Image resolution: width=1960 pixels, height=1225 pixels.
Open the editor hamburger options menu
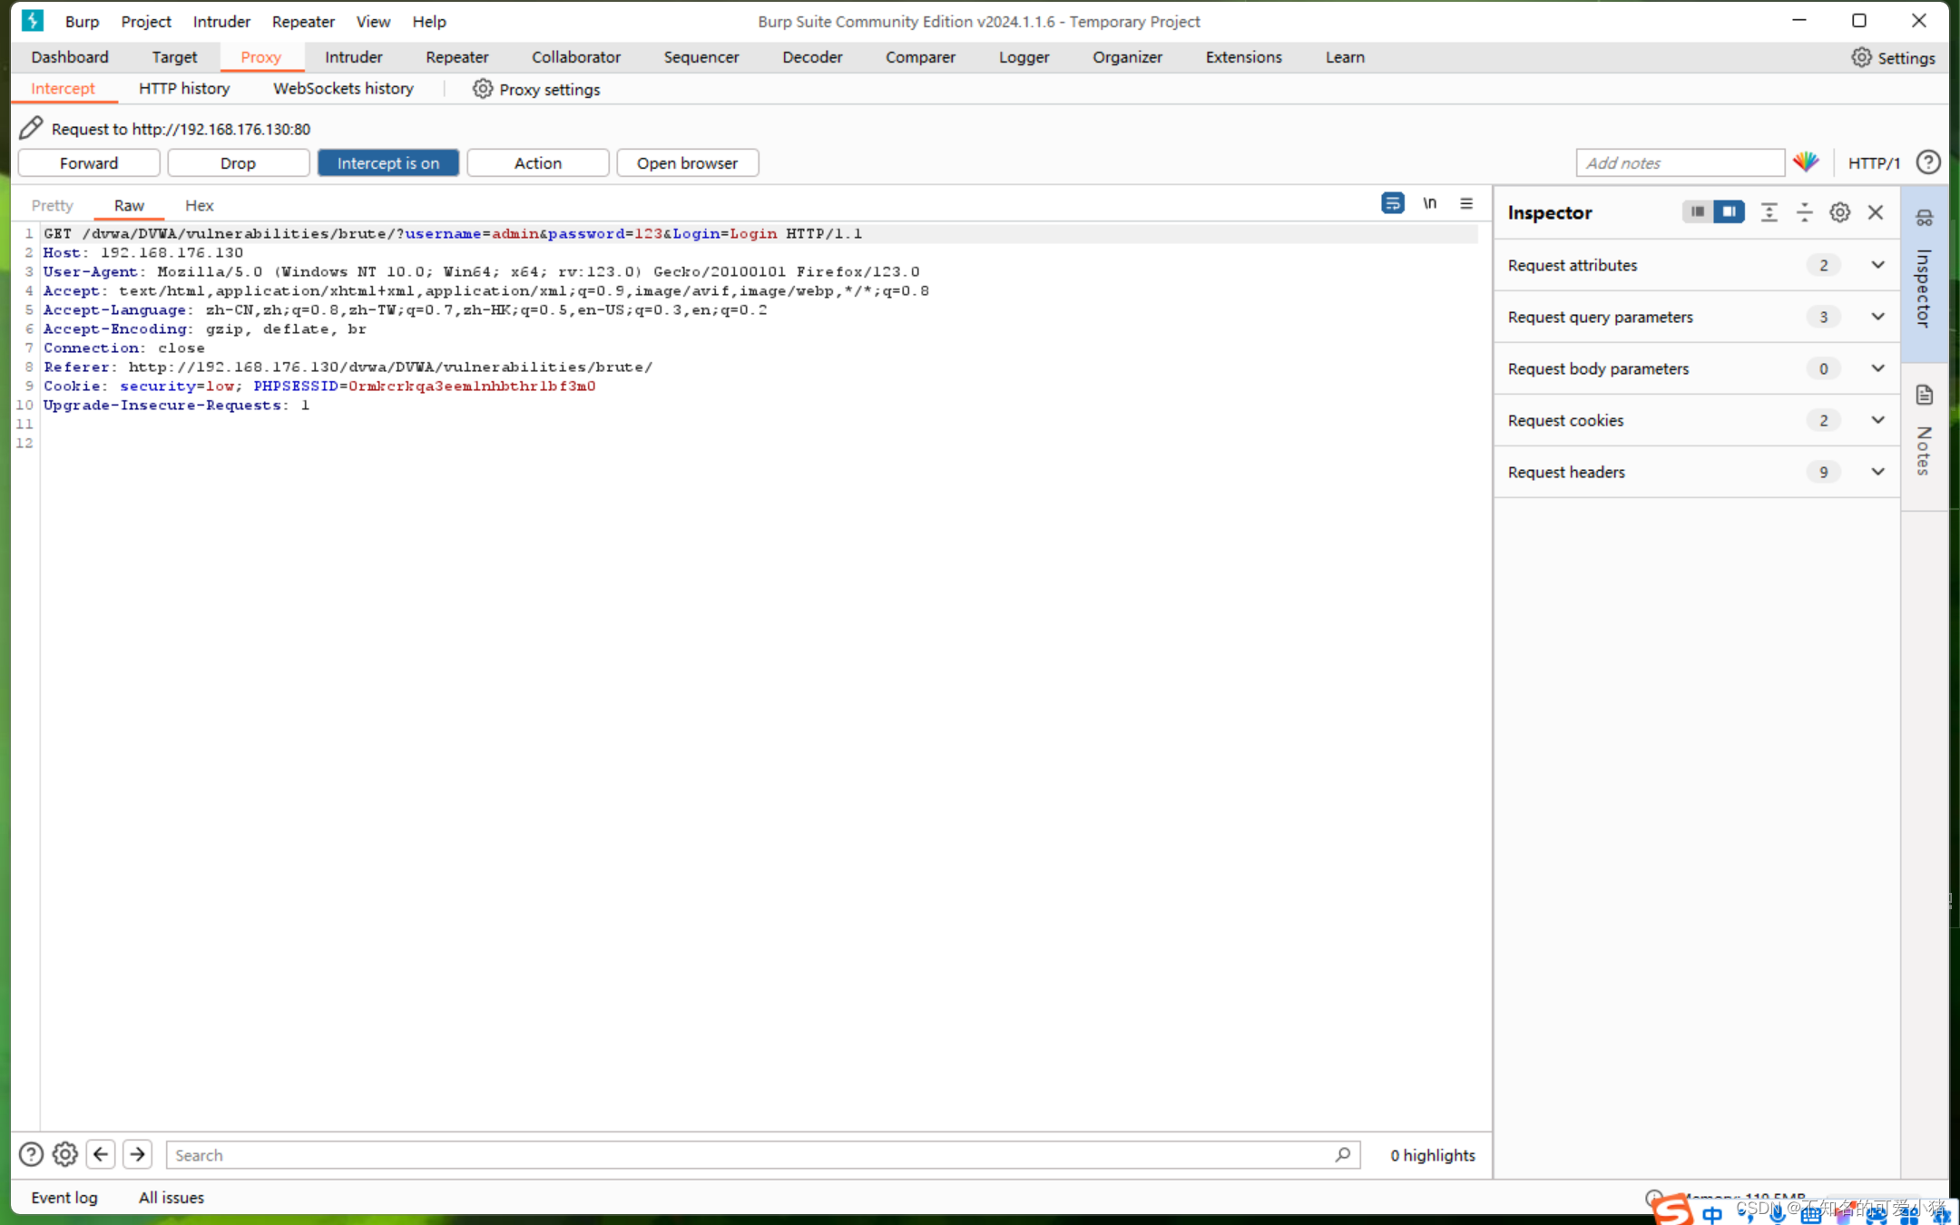1466,203
